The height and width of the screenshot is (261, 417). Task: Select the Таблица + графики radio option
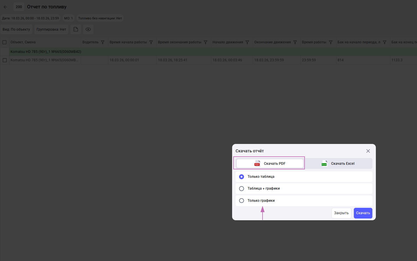point(241,188)
